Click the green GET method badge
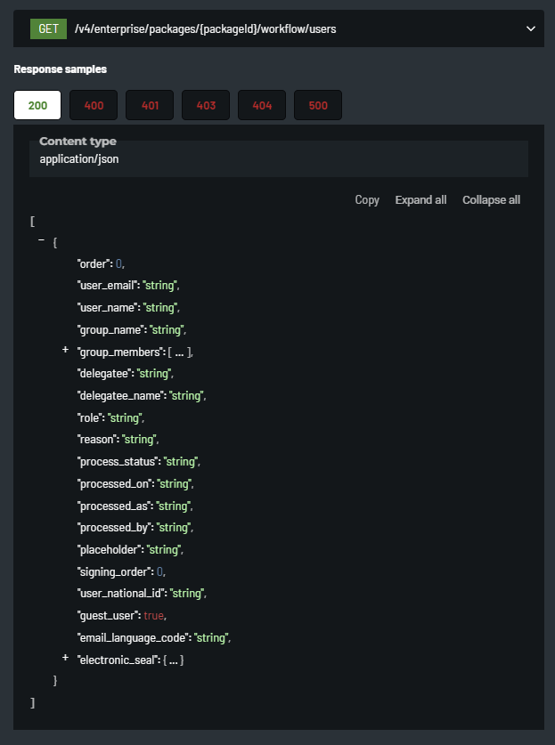This screenshot has width=555, height=745. pyautogui.click(x=49, y=28)
